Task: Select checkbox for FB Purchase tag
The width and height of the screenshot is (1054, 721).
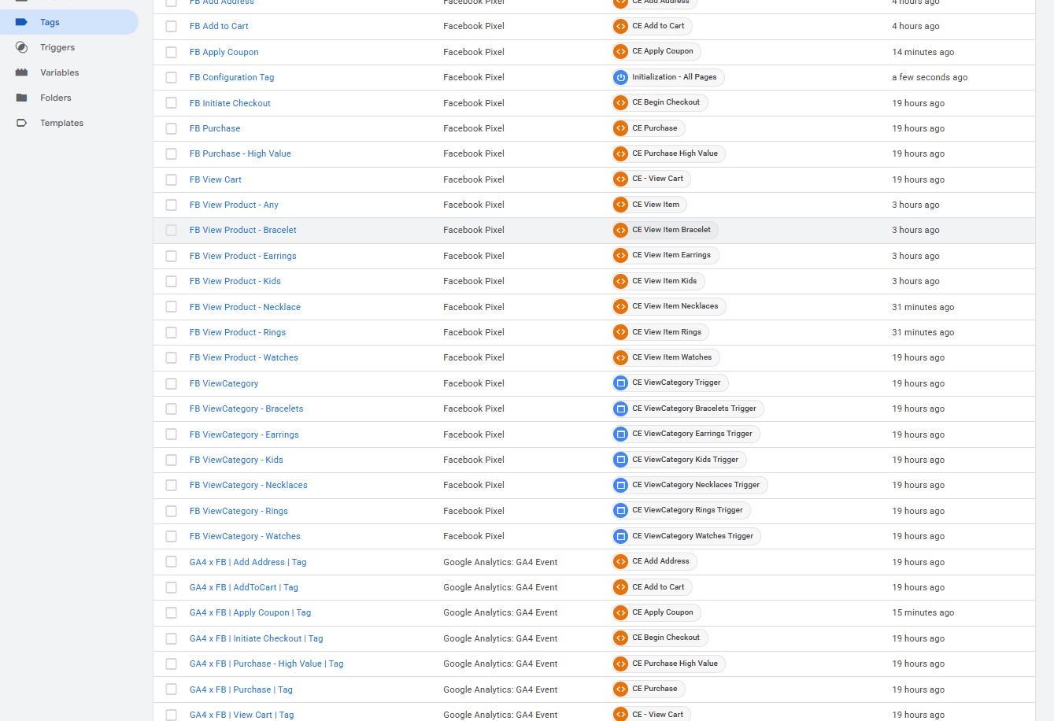Action: (171, 128)
